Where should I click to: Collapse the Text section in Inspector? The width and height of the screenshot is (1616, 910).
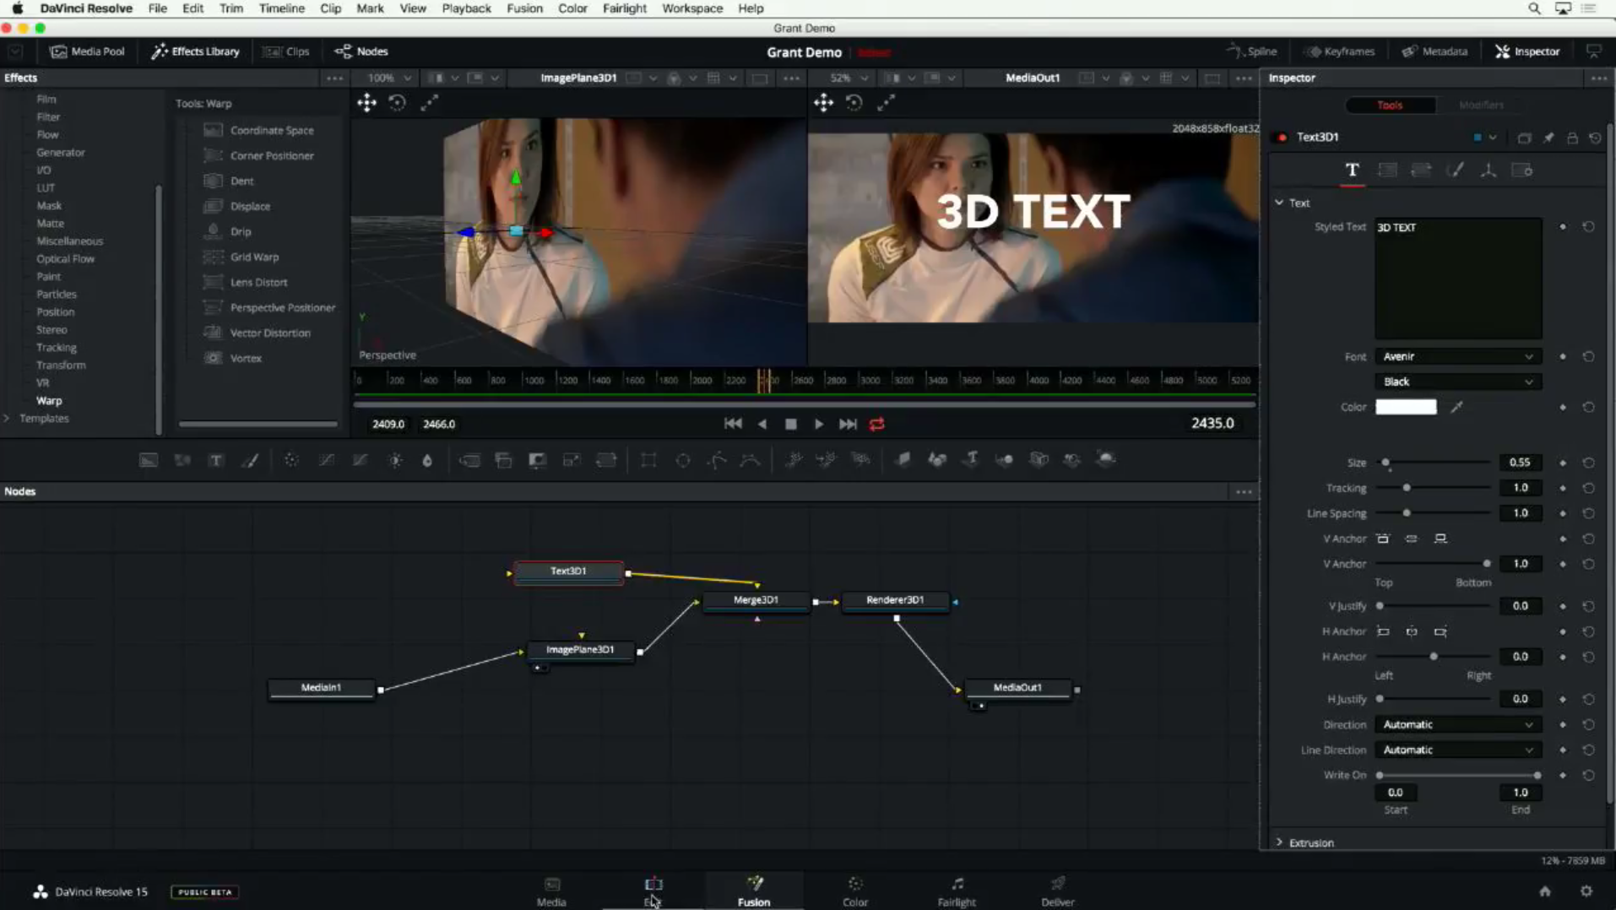point(1279,203)
